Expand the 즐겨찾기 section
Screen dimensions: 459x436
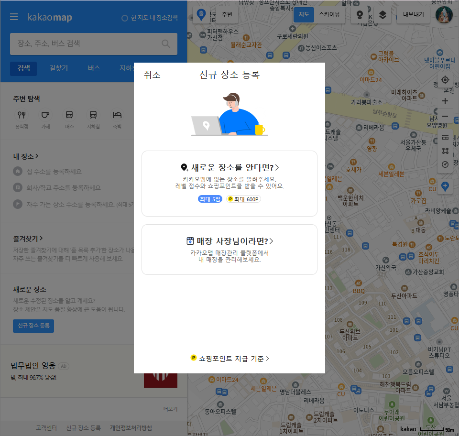(28, 239)
